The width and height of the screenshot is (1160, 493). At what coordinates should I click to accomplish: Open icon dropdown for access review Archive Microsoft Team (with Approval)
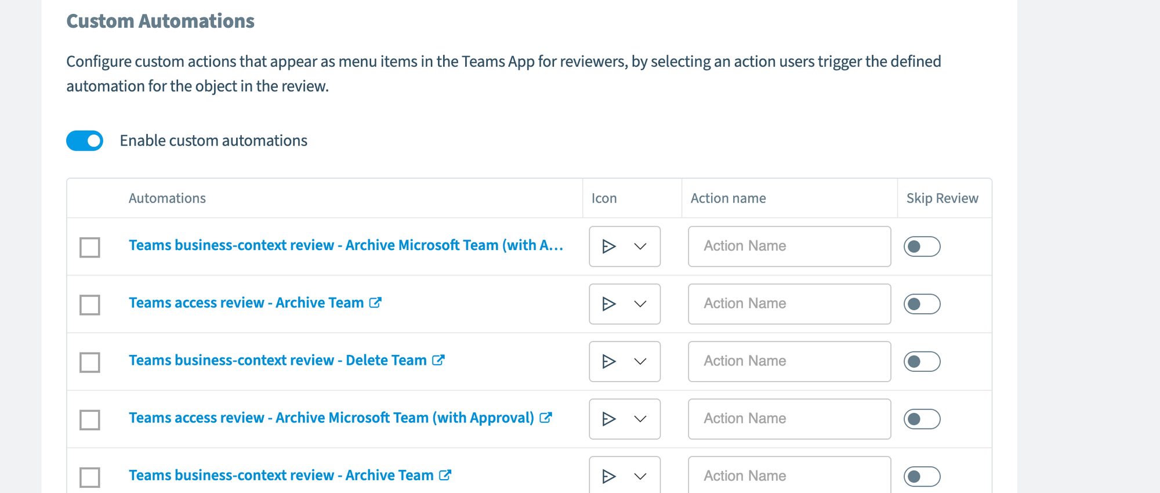pyautogui.click(x=625, y=419)
